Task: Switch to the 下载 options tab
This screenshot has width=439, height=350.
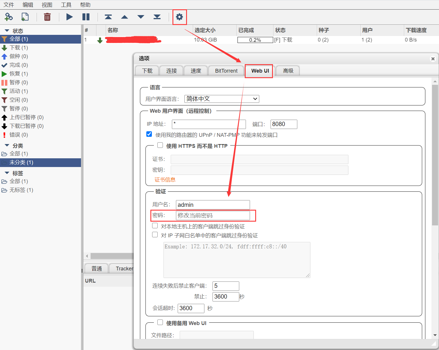Action: point(147,71)
